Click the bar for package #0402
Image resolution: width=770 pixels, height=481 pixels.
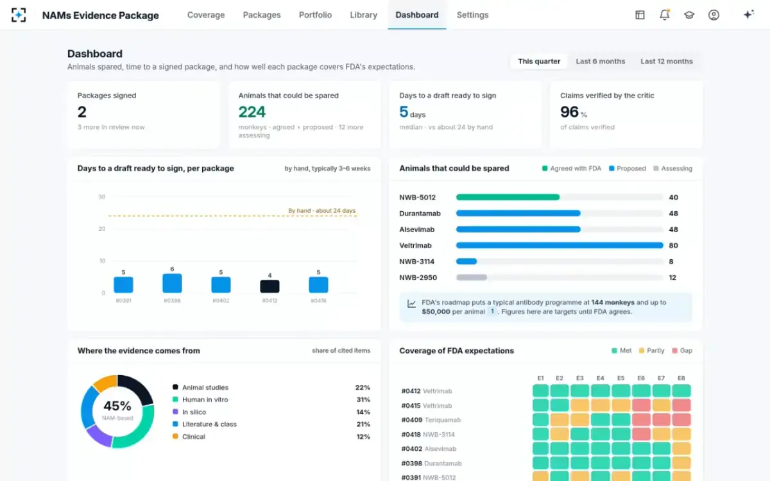click(221, 285)
